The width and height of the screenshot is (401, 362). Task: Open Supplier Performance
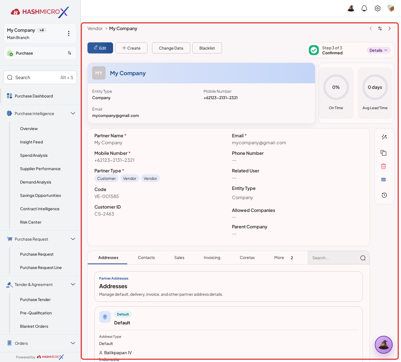pyautogui.click(x=40, y=169)
